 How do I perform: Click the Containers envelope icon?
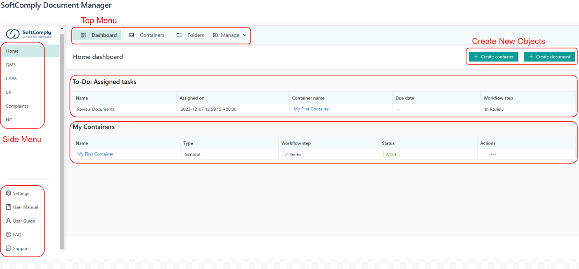click(131, 35)
